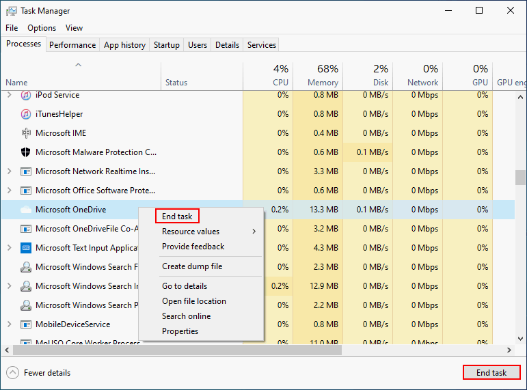
Task: Click the Microsoft Windows Search Protocol Host icon
Action: tap(26, 305)
